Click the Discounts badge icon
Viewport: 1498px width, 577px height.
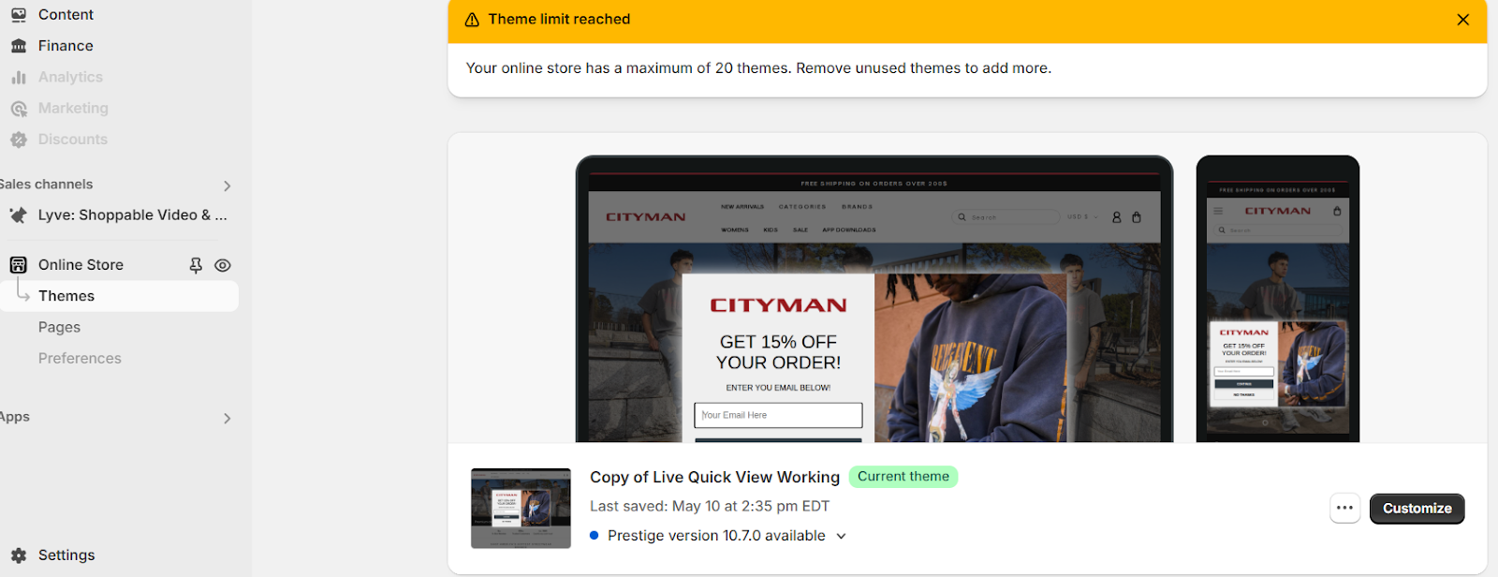click(x=19, y=140)
